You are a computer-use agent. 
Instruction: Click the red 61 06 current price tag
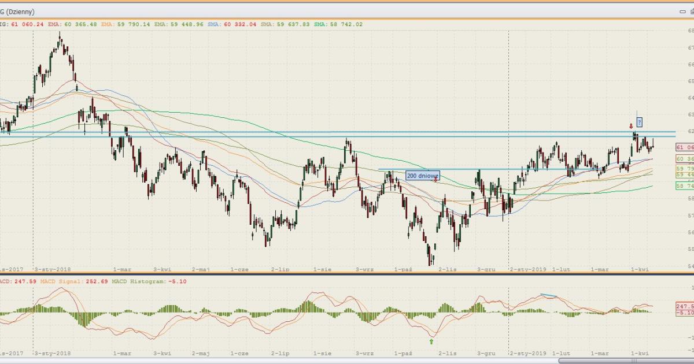tap(684, 148)
